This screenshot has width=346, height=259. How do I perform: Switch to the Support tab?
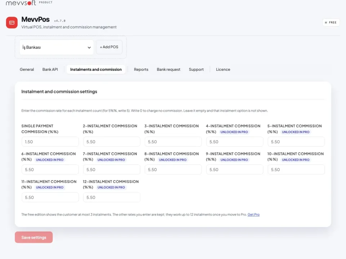(x=196, y=69)
